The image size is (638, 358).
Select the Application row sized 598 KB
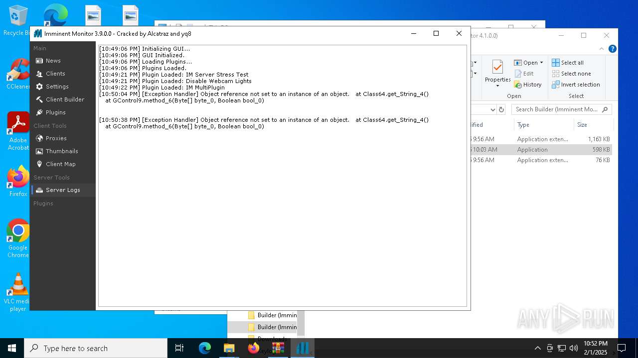[541, 150]
